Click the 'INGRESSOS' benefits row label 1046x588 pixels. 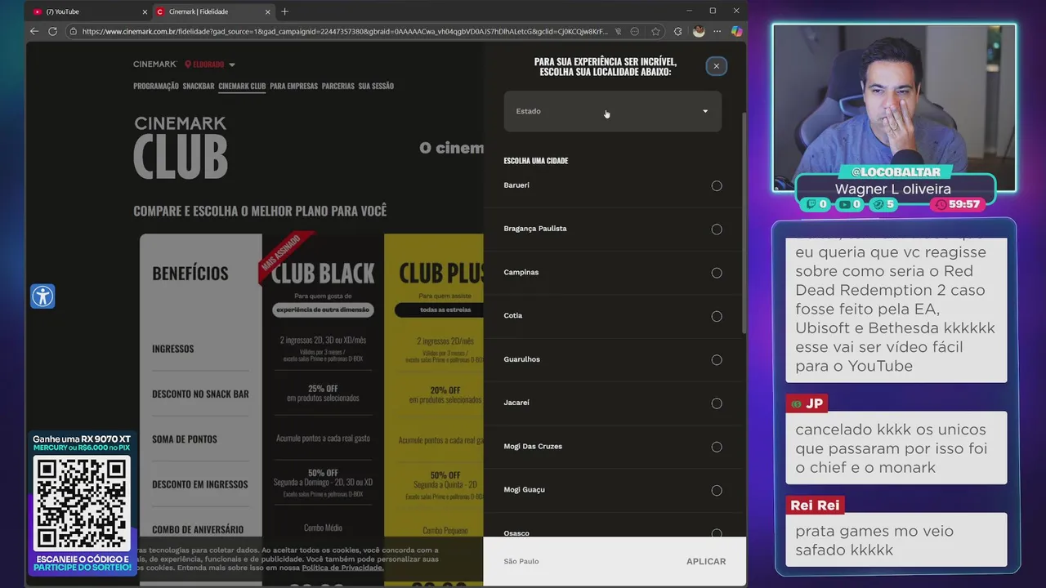[x=172, y=349]
